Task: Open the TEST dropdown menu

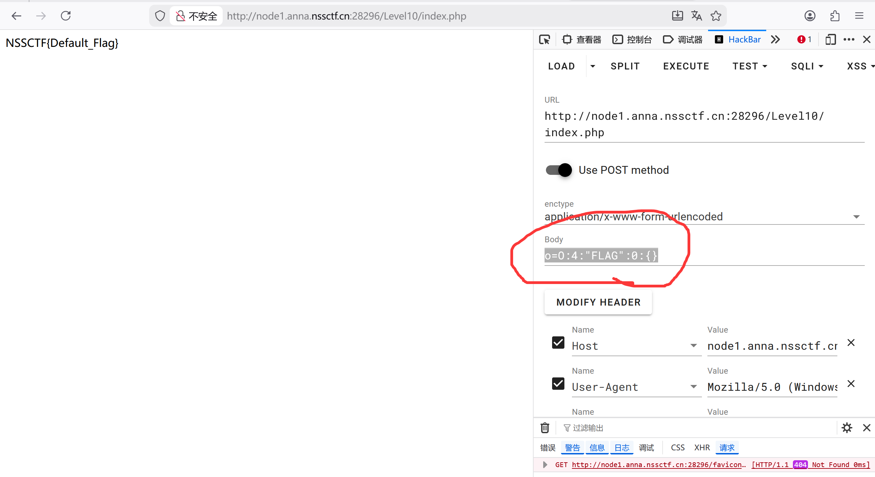Action: [750, 66]
